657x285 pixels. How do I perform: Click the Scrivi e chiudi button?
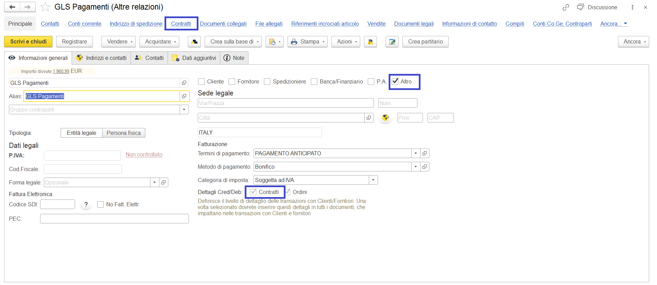pos(28,42)
